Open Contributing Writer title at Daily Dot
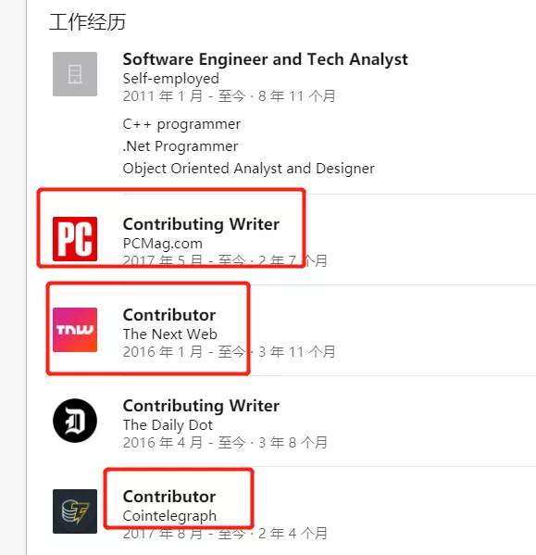Viewport: 536px width, 555px height. click(201, 406)
